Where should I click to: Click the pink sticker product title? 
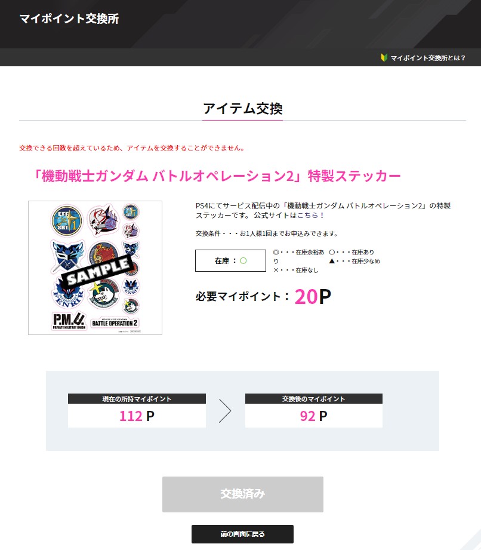pos(216,176)
